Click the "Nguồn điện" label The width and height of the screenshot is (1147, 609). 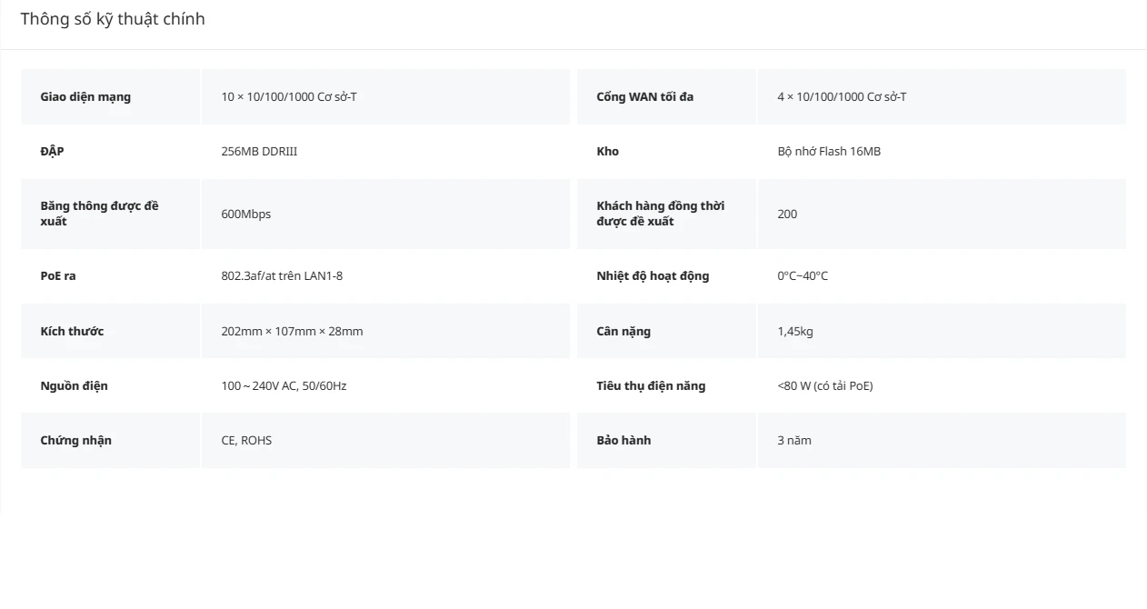point(74,386)
